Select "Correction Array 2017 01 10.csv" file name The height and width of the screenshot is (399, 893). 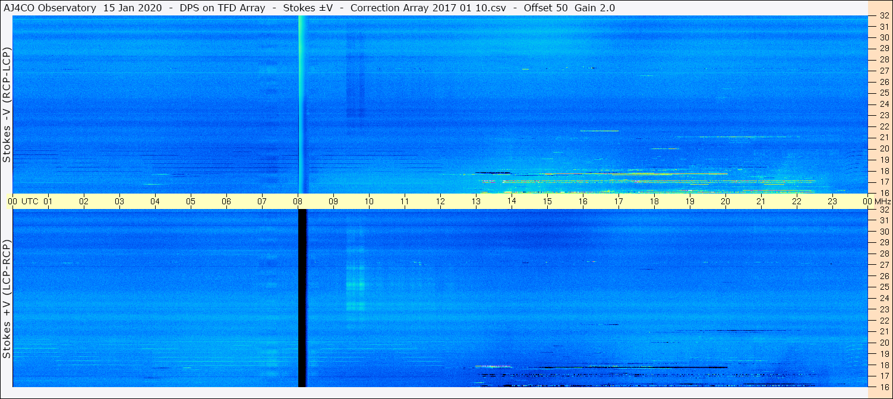[428, 8]
